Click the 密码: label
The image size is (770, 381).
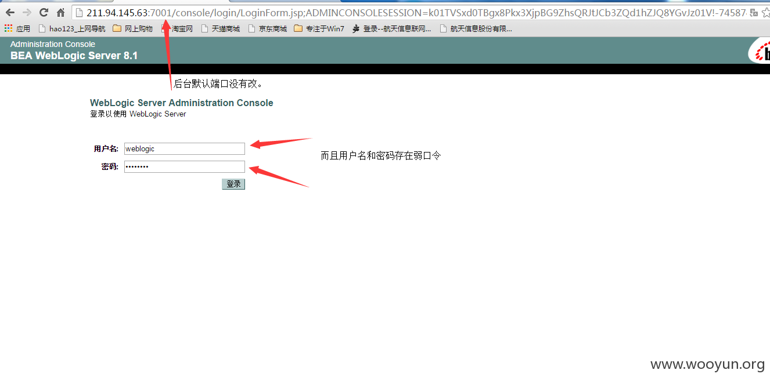pos(110,167)
